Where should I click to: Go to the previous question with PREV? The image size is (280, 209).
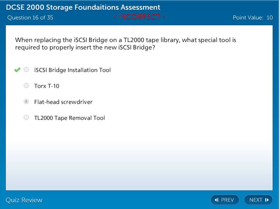[x=225, y=200]
